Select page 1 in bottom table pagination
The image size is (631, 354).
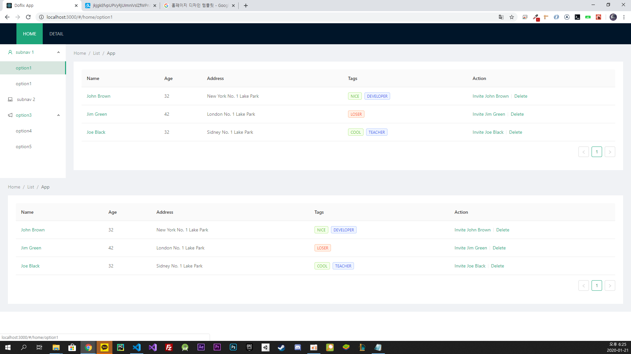596,285
